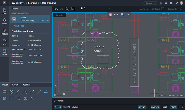This screenshot has width=185, height=110.
Task: Open the notifications bell
Action: [x=176, y=3]
